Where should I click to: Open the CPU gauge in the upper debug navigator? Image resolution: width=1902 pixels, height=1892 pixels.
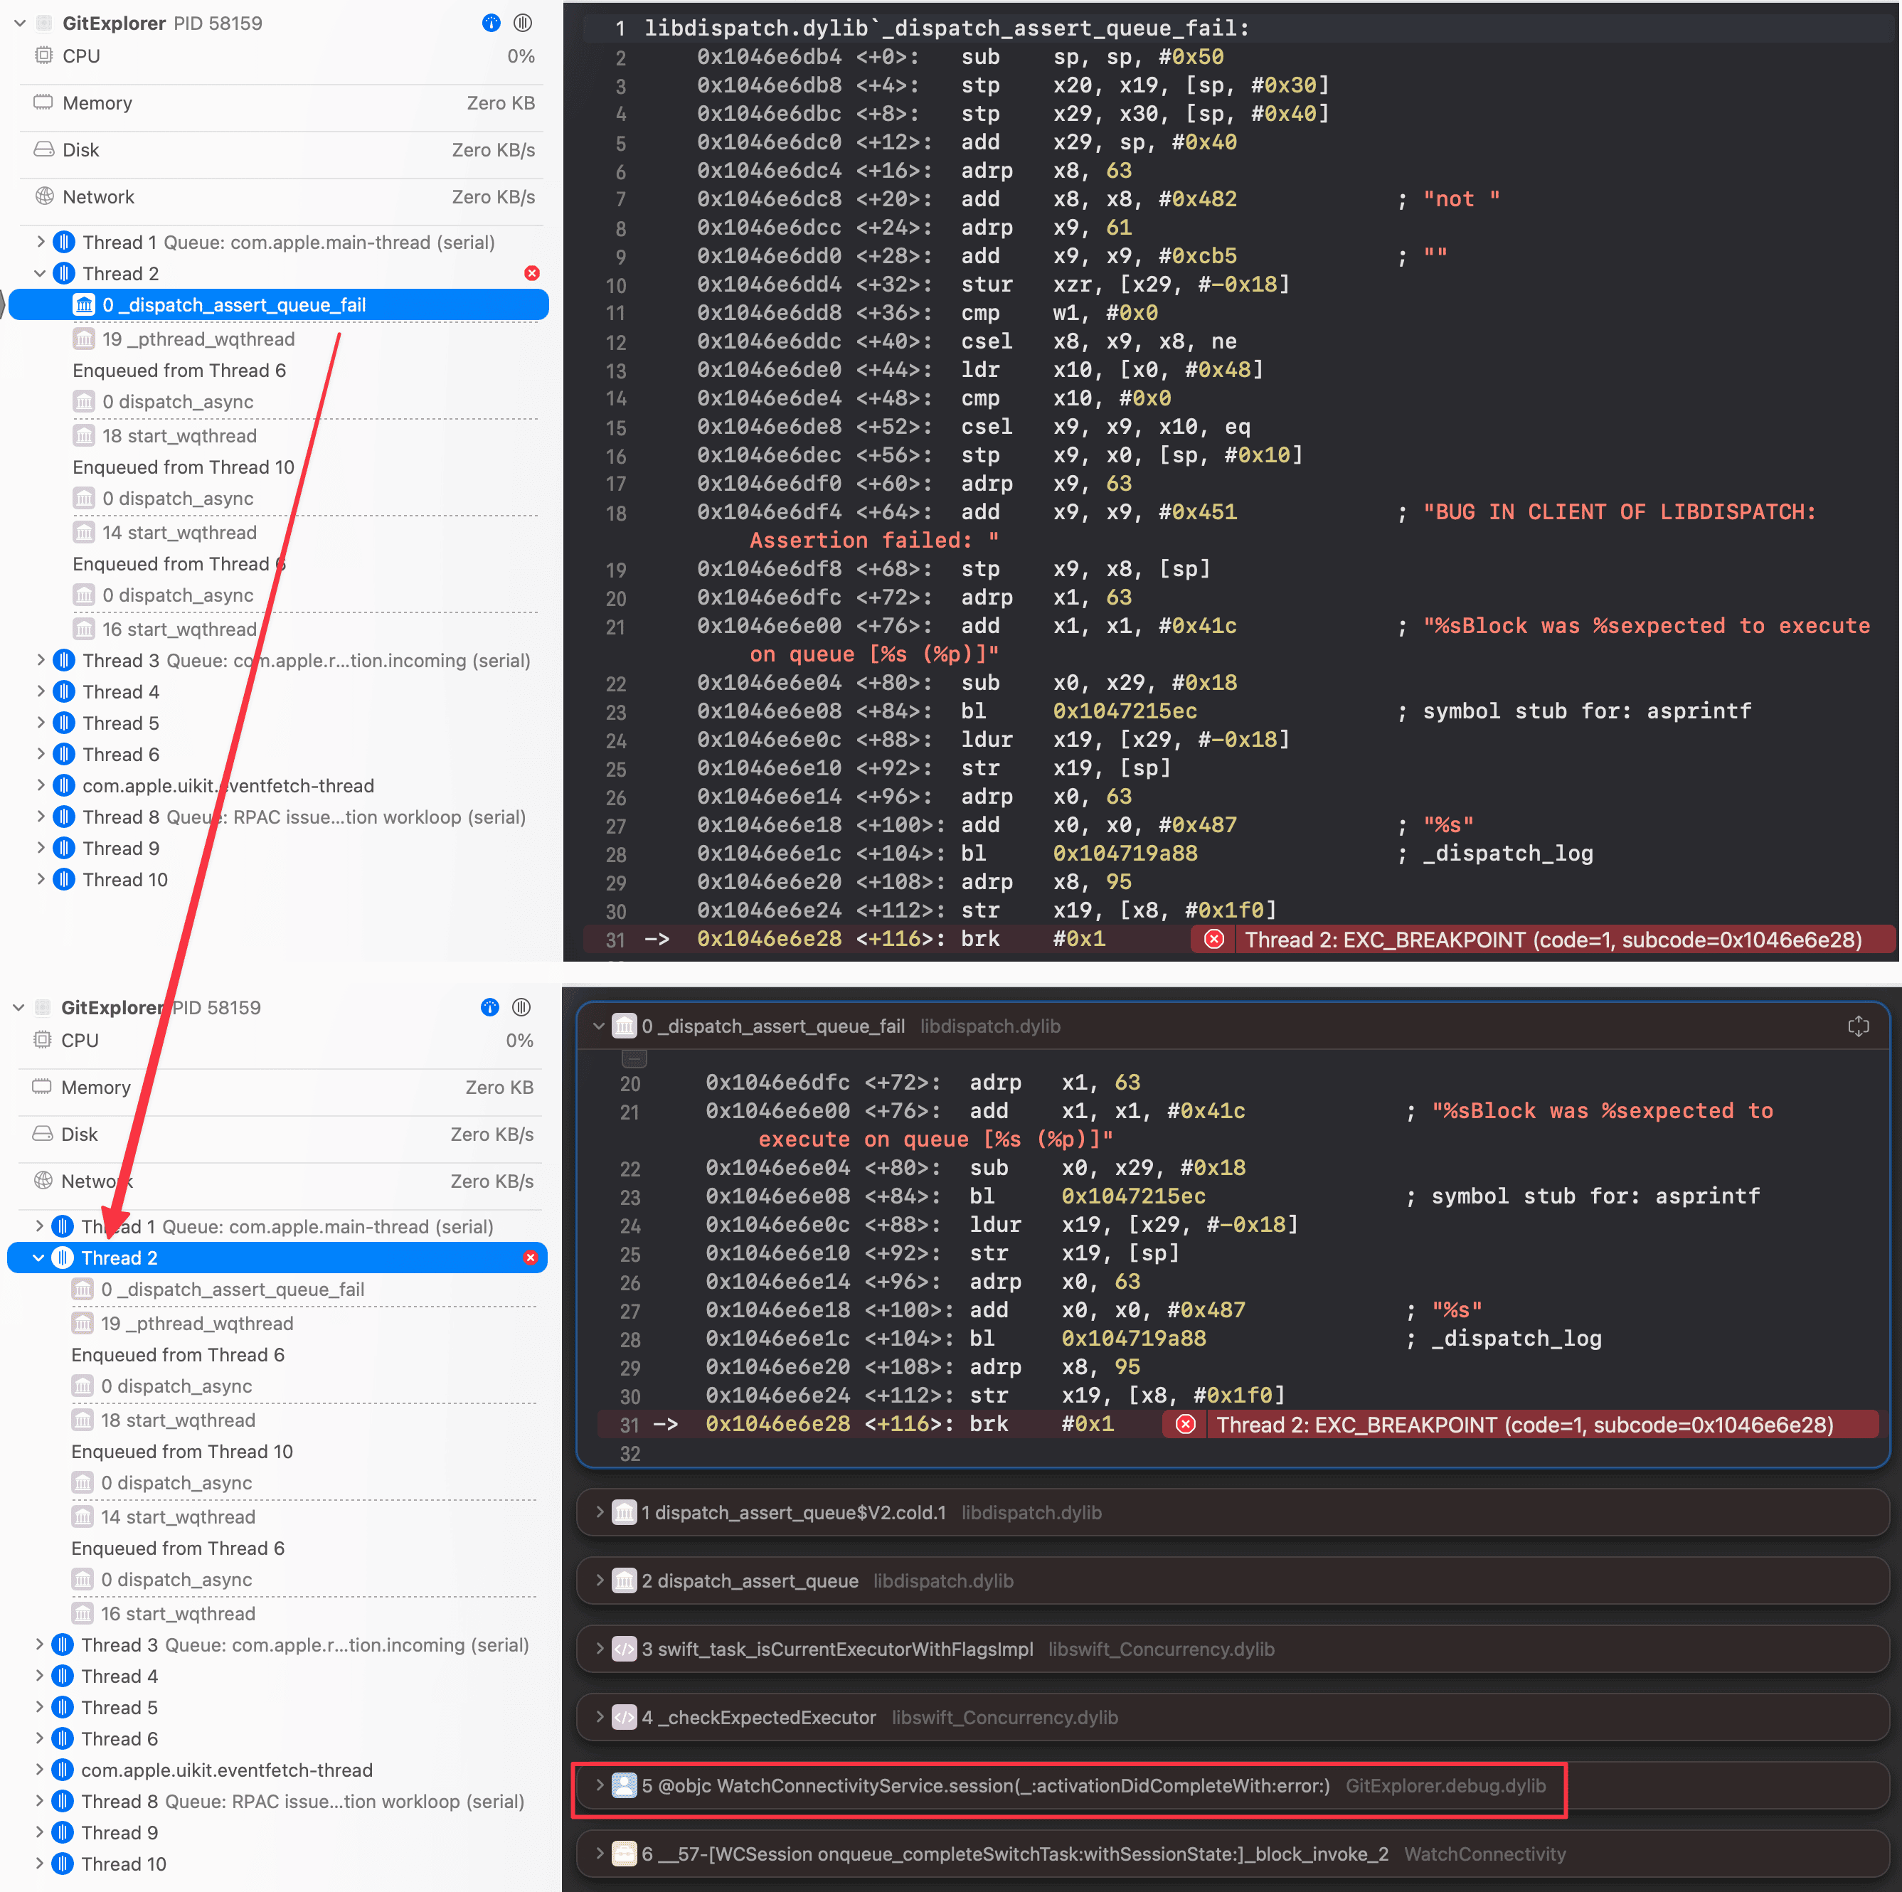284,56
